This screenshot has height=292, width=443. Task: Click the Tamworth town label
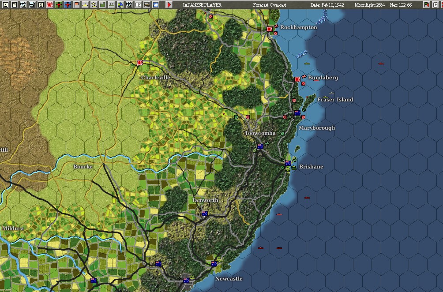point(205,200)
